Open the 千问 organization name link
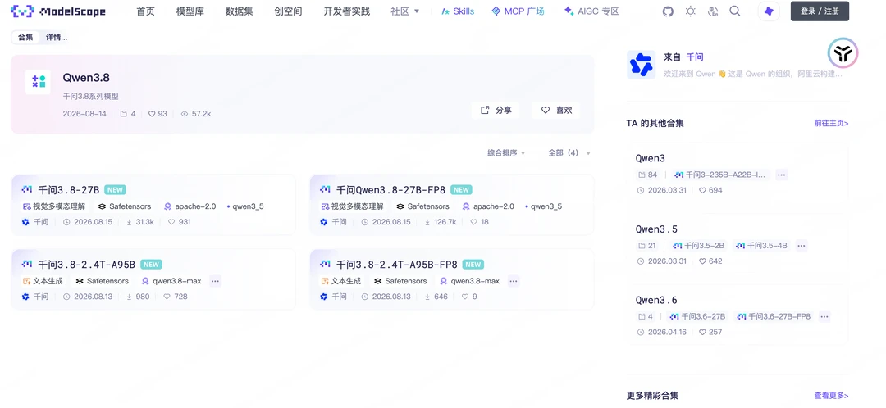The image size is (886, 408). (x=695, y=57)
